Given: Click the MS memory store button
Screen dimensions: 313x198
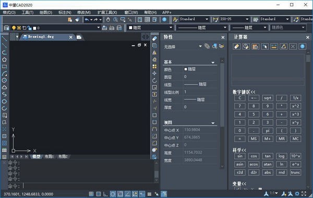Looking at the screenshot, I should [x=254, y=139].
